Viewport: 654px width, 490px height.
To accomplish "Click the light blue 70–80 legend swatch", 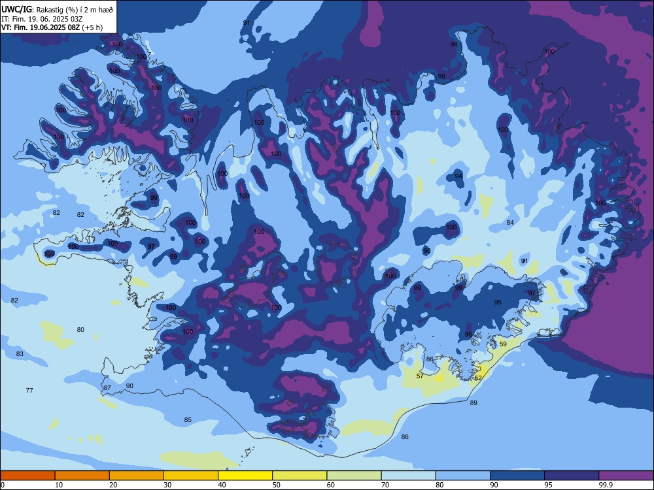I will click(408, 476).
